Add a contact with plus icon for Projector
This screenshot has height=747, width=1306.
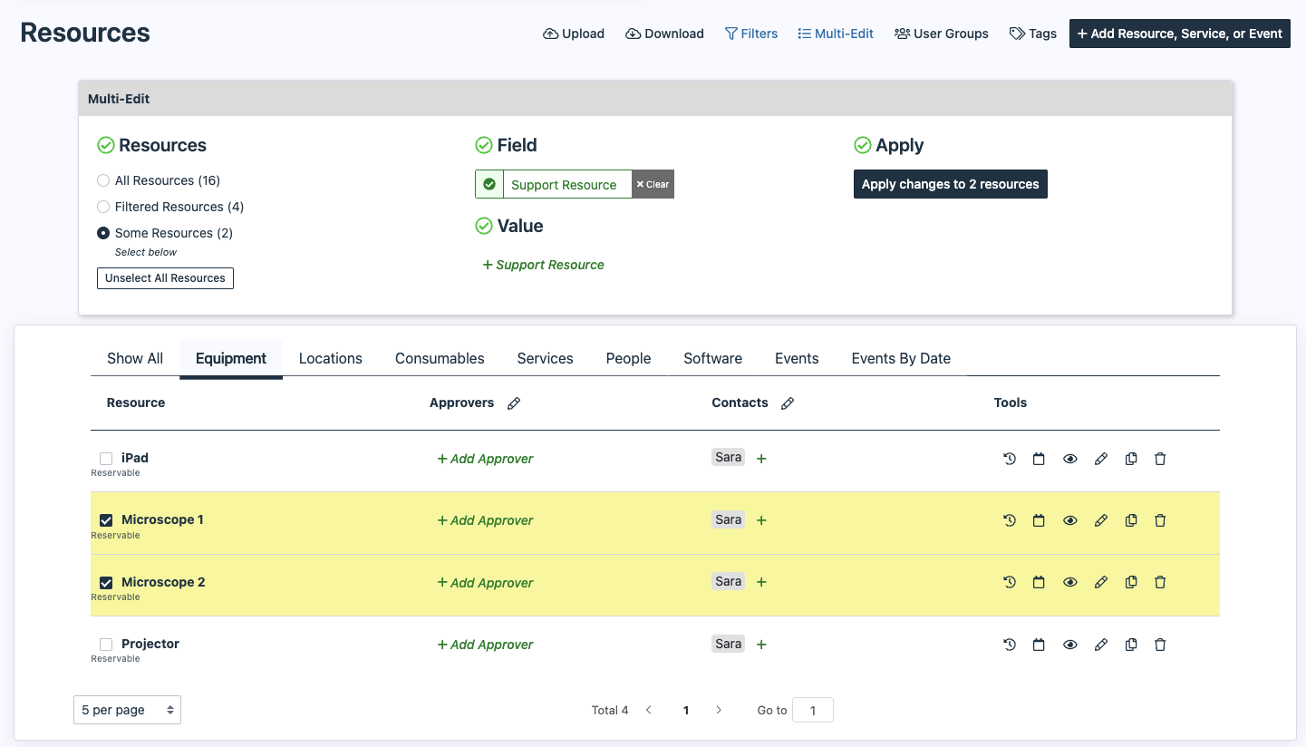pyautogui.click(x=761, y=645)
